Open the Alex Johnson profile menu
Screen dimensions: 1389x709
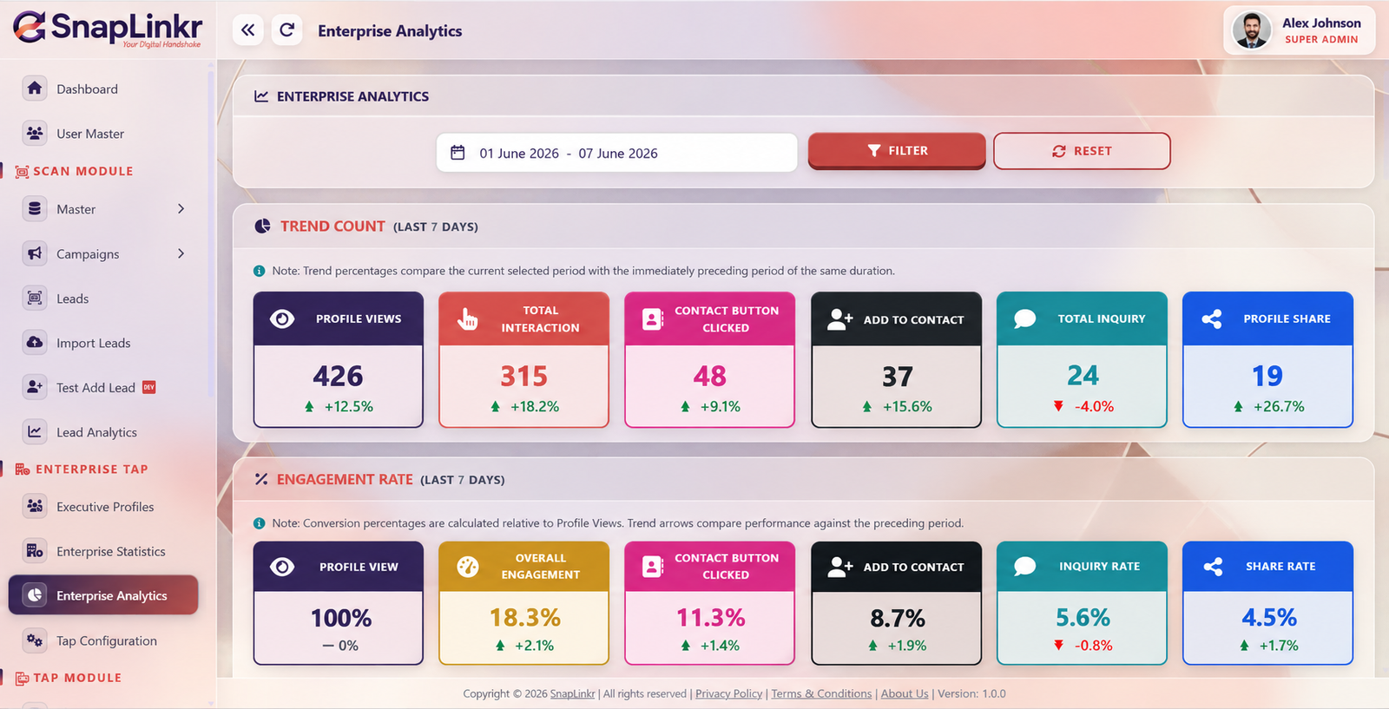tap(1300, 30)
